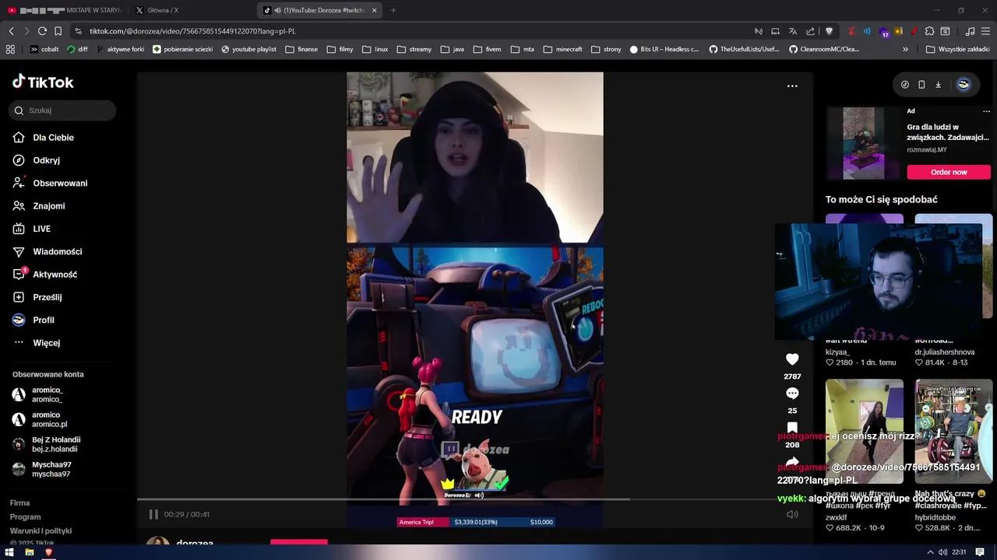Like the video with heart icon
Image resolution: width=997 pixels, height=560 pixels.
coord(792,359)
